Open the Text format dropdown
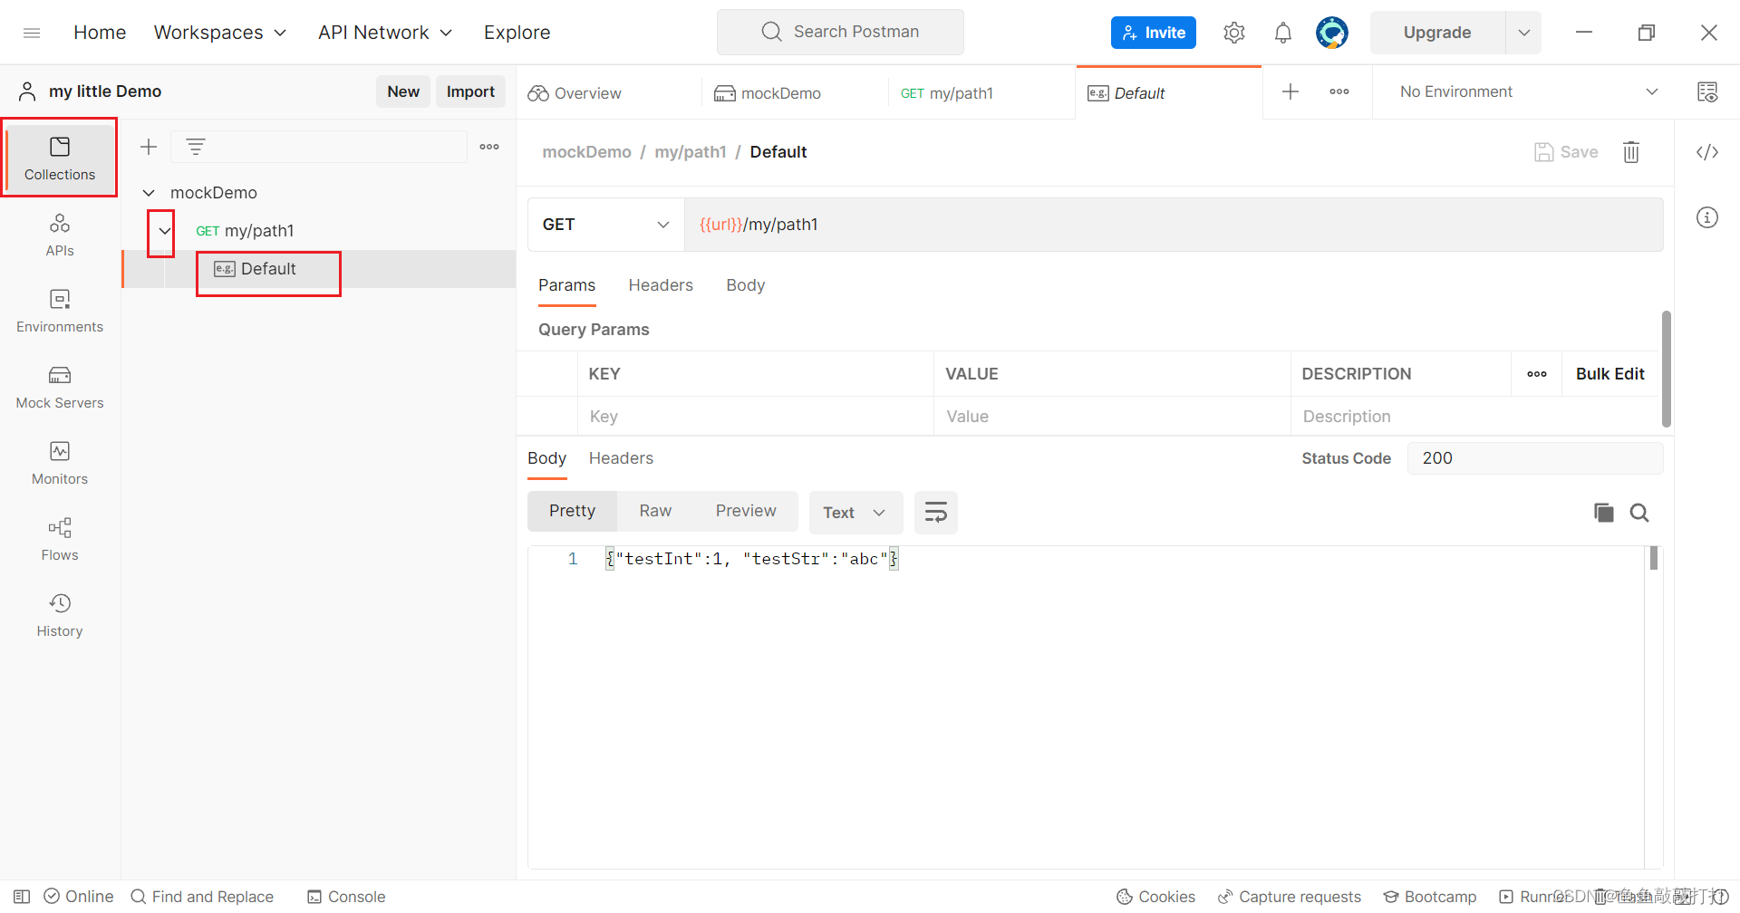 pos(855,513)
